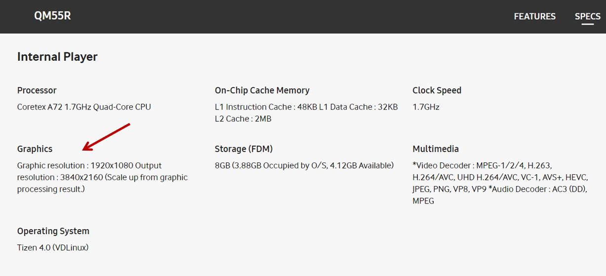Switch to the SPECS tab
Screen dimensions: 606x276
point(588,16)
